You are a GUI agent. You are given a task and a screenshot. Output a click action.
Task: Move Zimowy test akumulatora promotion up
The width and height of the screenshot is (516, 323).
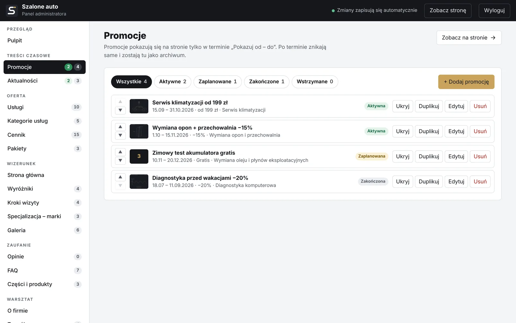pyautogui.click(x=120, y=152)
